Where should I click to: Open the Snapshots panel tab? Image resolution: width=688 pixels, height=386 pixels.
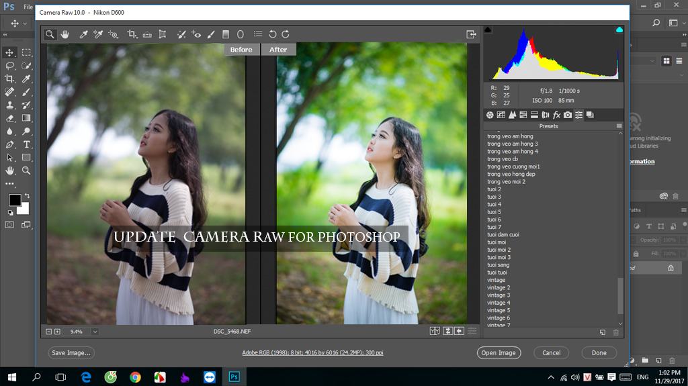click(590, 115)
